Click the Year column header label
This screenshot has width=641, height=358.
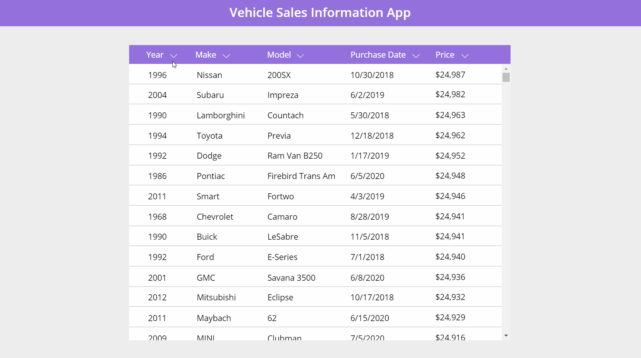coord(155,55)
